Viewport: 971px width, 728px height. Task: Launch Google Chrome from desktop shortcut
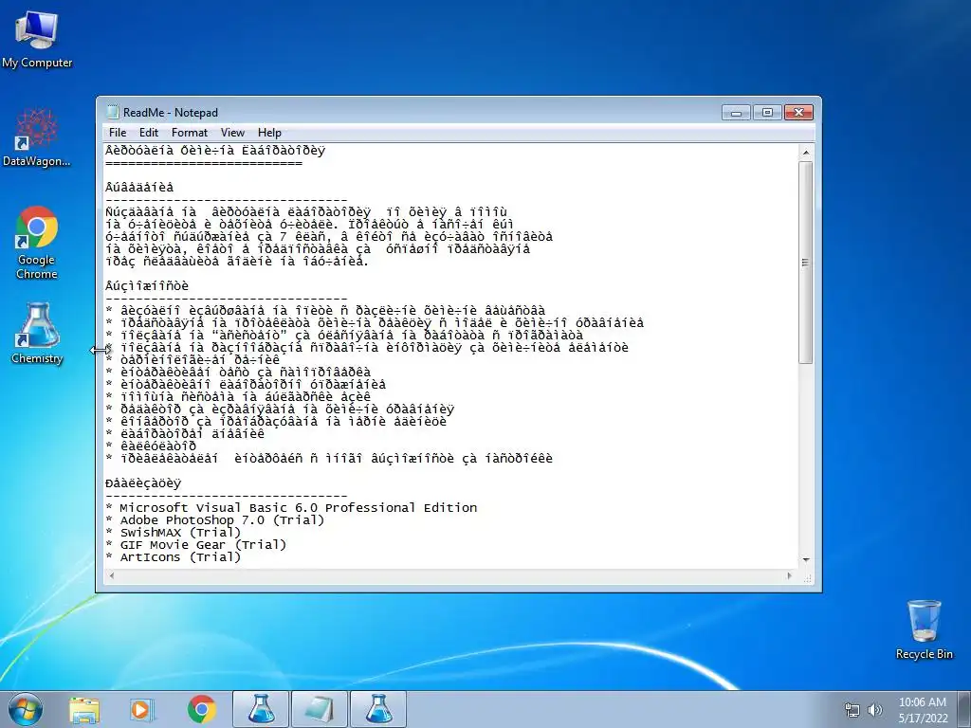(37, 243)
